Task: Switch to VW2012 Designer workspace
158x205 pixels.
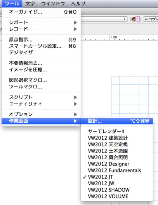Action: (117, 164)
